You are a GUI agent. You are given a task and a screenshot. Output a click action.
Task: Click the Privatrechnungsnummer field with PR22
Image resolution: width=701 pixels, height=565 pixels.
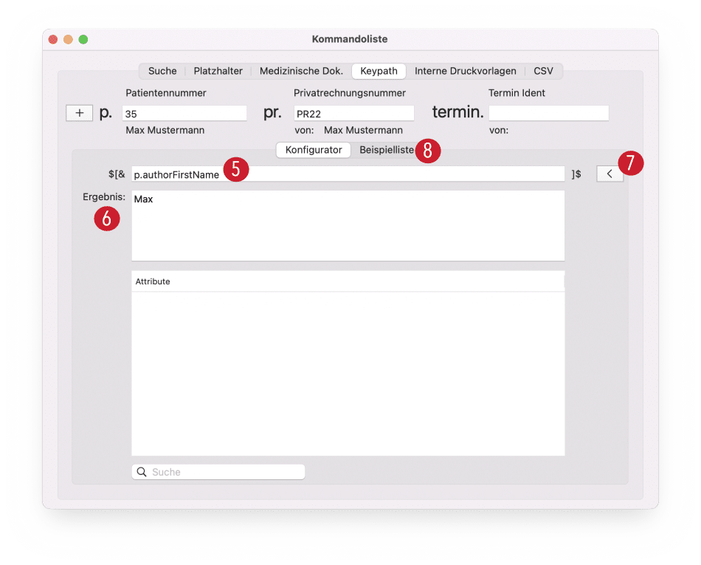click(353, 113)
